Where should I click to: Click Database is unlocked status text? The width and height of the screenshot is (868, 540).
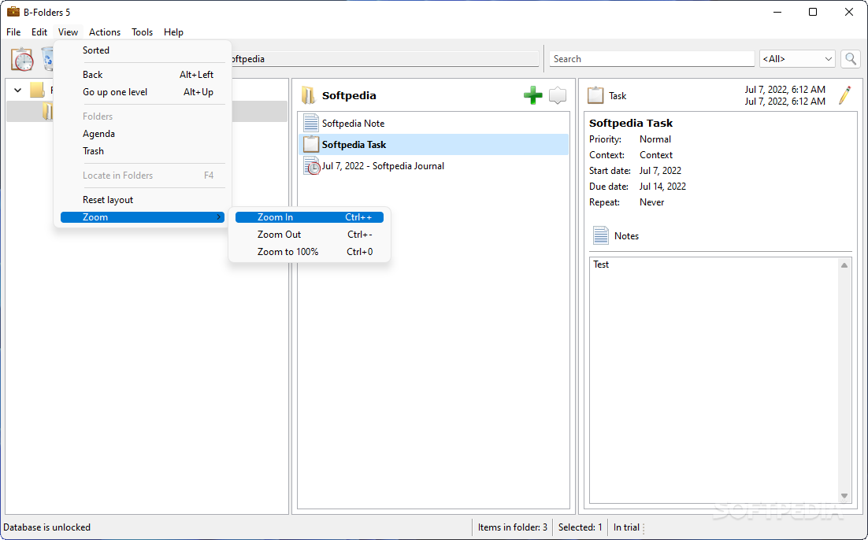pyautogui.click(x=47, y=527)
